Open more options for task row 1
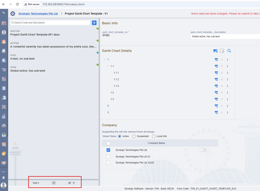Viewport: 260px width, 191px height. (x=227, y=59)
